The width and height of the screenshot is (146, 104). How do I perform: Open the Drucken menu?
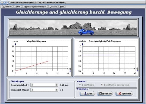click(53, 7)
